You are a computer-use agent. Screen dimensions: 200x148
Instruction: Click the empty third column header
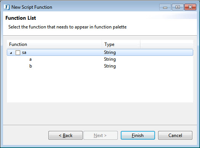click(x=167, y=44)
